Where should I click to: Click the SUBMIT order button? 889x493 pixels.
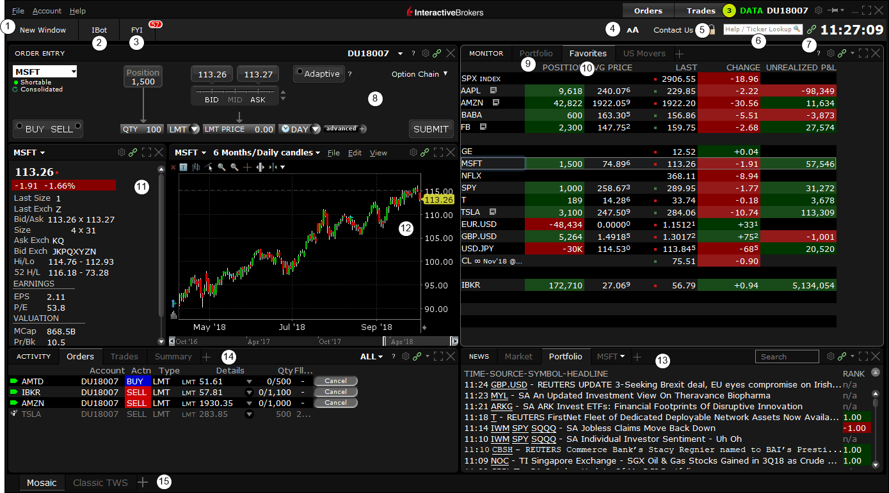pyautogui.click(x=431, y=129)
